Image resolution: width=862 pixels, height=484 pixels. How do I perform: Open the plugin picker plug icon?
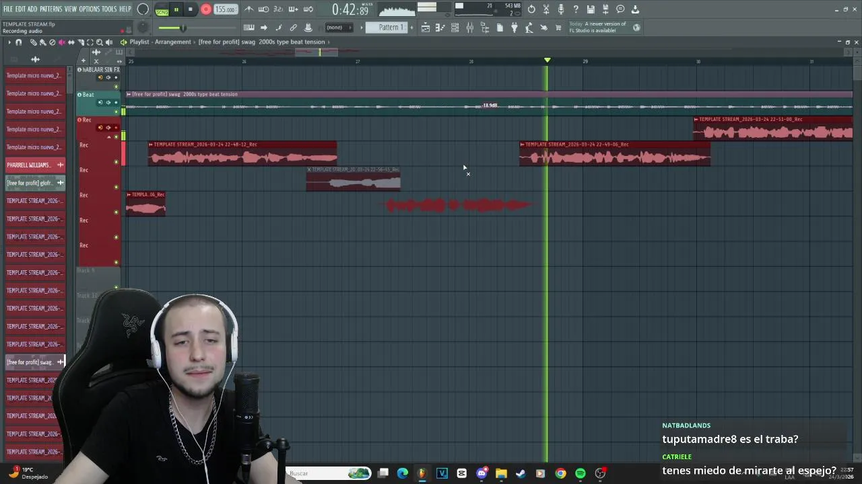pos(515,28)
